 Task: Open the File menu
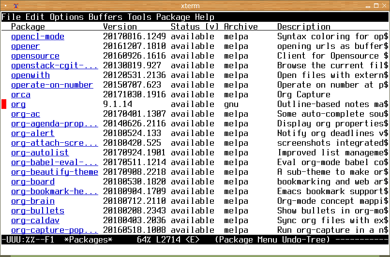tap(11, 17)
